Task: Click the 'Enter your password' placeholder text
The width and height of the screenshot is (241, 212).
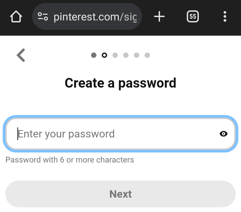Action: [x=66, y=134]
